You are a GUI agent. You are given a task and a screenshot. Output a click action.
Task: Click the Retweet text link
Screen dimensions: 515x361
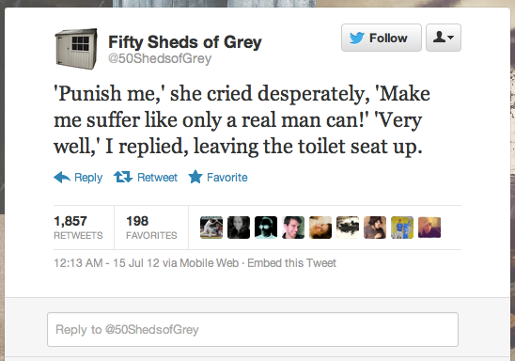pyautogui.click(x=157, y=178)
